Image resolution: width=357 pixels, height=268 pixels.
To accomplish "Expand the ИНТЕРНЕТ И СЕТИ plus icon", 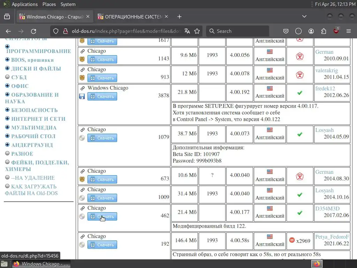I will 7,118.
